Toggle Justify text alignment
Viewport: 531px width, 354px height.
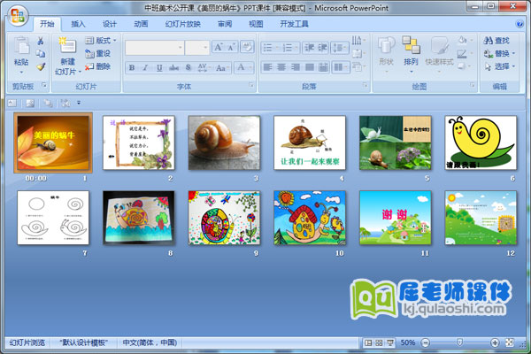point(309,67)
